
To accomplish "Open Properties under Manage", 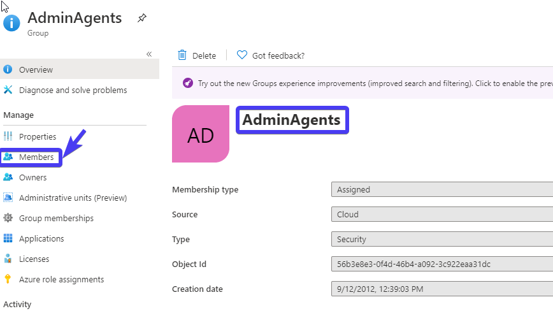I will point(38,137).
